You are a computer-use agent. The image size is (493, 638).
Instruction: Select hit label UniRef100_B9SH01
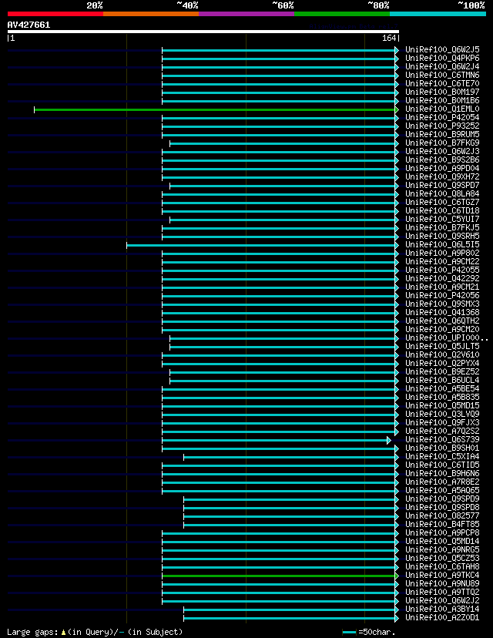[x=442, y=448]
